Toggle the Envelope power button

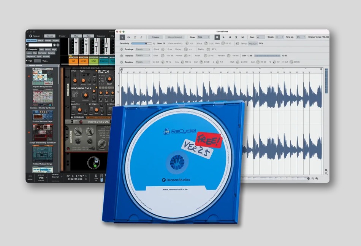click(122, 50)
